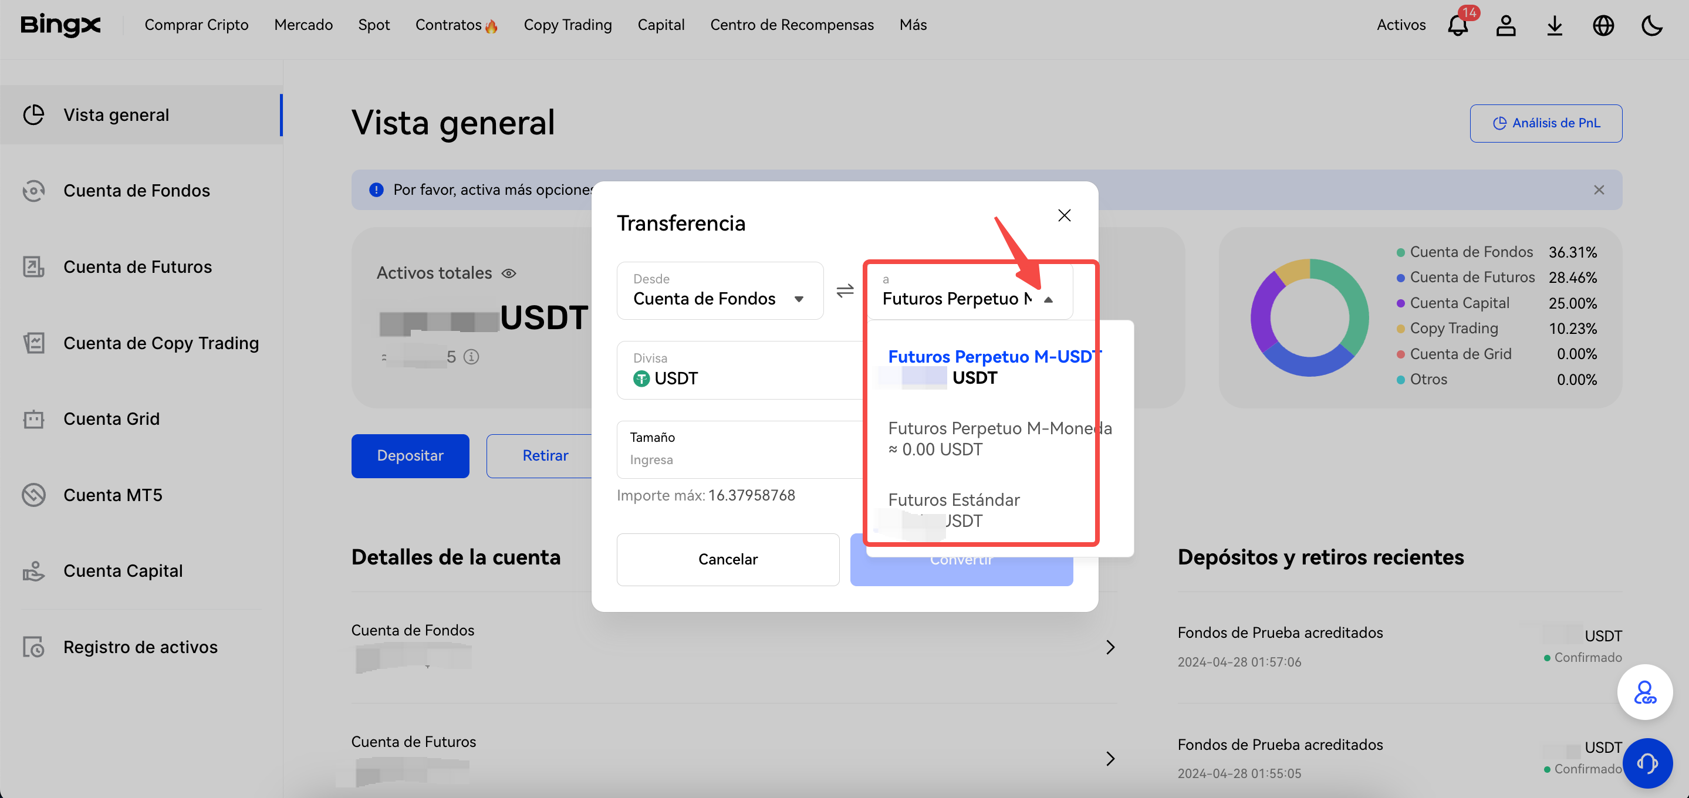
Task: Click the Cuenta de Futuros sidebar icon
Action: 33,267
